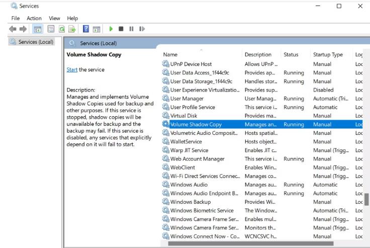The height and width of the screenshot is (248, 370).
Task: Click the horizontal scrollbar thumb
Action: tap(250, 243)
